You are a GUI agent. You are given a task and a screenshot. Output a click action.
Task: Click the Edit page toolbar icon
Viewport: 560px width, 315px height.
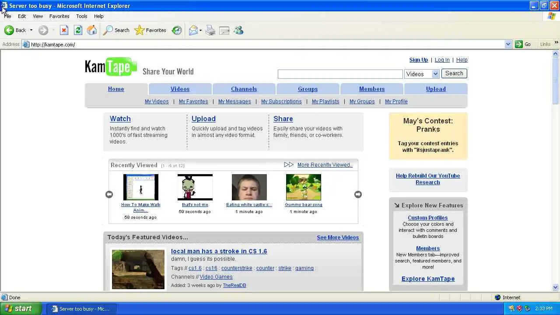[224, 30]
